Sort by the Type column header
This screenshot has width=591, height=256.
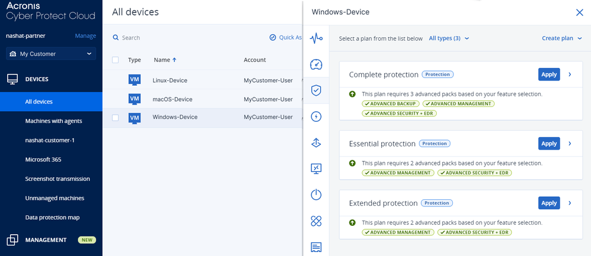pos(134,60)
